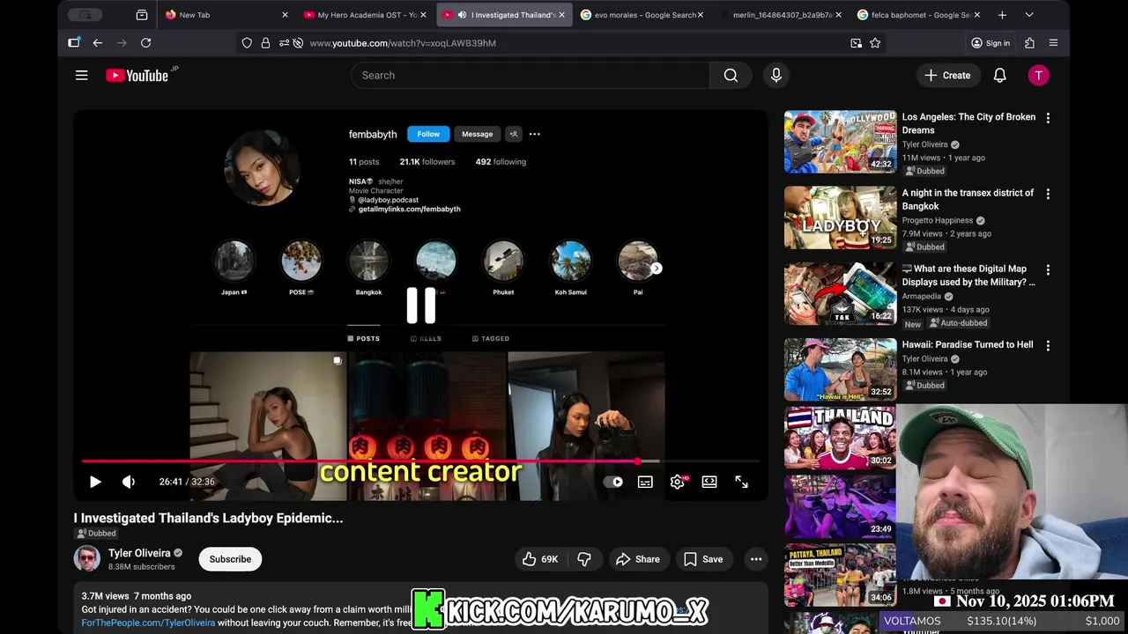The width and height of the screenshot is (1128, 634).
Task: Click Sign in in browser toolbar
Action: pyautogui.click(x=991, y=43)
